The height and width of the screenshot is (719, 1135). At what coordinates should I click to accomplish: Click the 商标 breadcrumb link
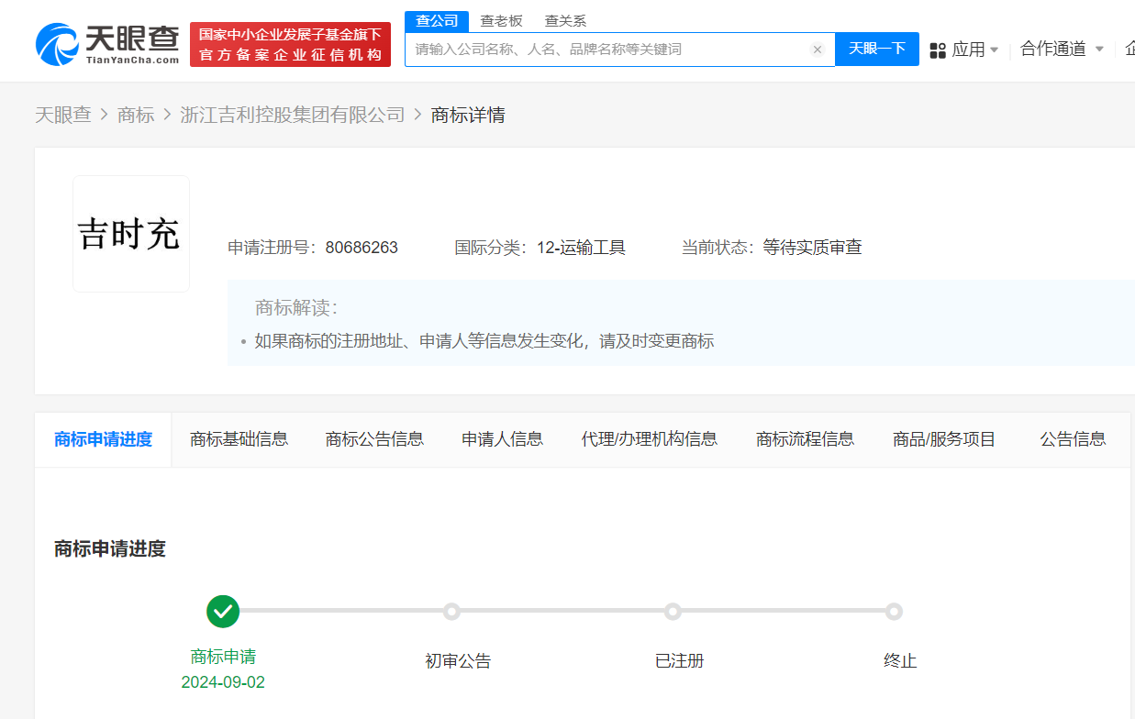(x=136, y=115)
